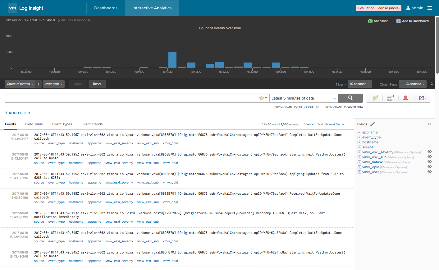439x270 pixels.
Task: Switch to the Event Trends tab
Action: pos(92,124)
